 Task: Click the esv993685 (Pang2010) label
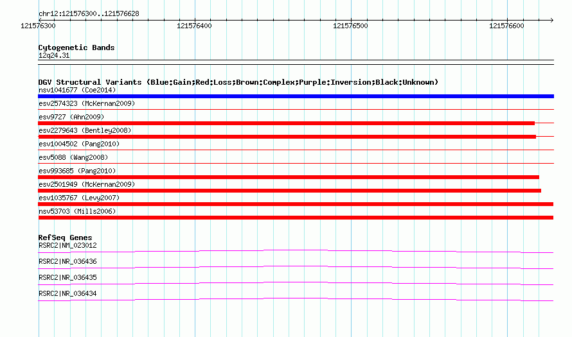77,171
